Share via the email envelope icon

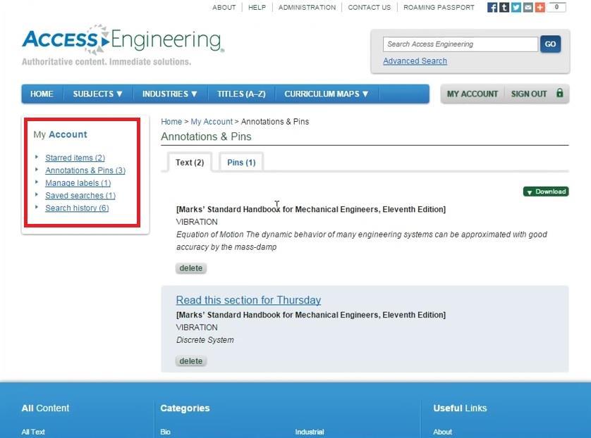pyautogui.click(x=528, y=7)
